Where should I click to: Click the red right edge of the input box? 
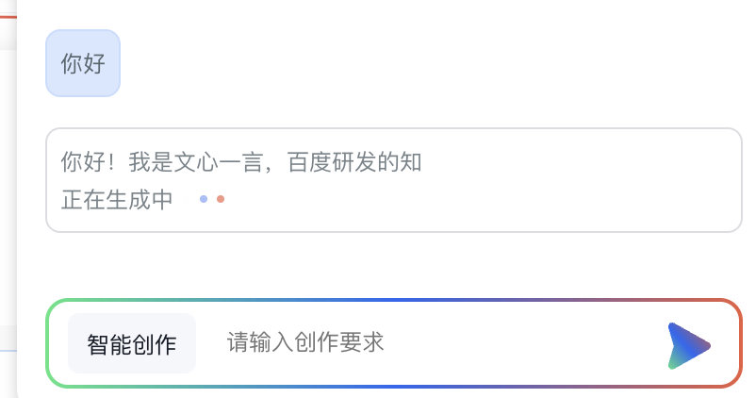(741, 342)
